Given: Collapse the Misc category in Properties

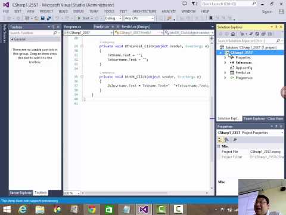Looking at the screenshot, I should click(x=219, y=146).
